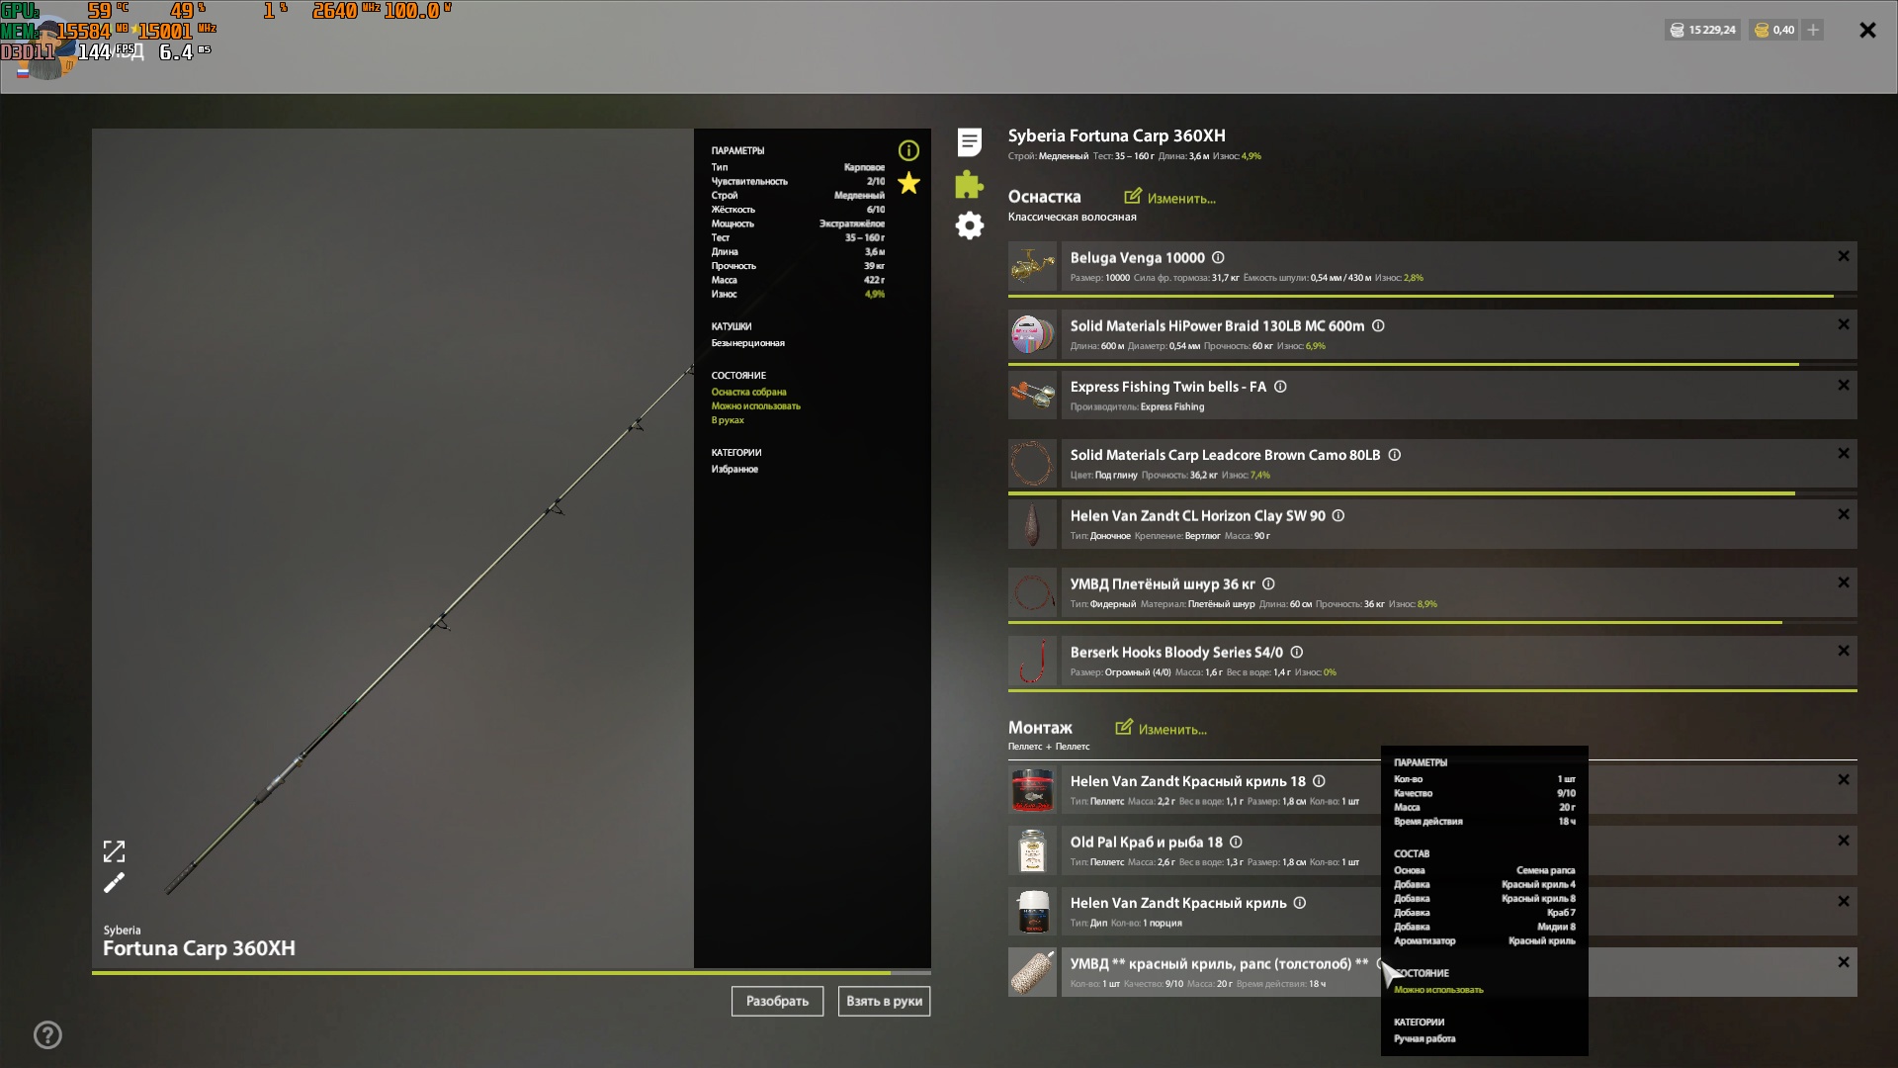Open the puzzle piece tackle tab
This screenshot has width=1898, height=1068.
click(969, 184)
